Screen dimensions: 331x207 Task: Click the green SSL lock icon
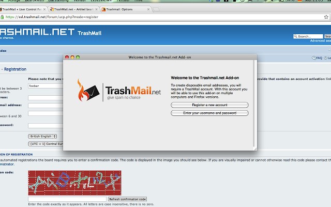point(2,17)
